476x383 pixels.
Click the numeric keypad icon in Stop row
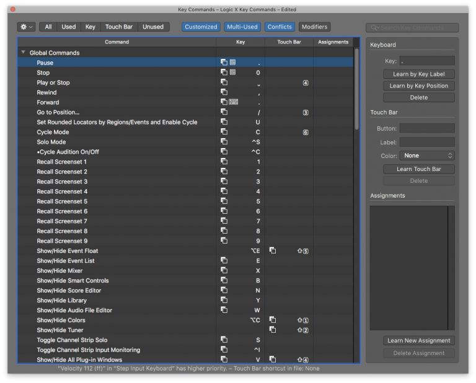232,73
